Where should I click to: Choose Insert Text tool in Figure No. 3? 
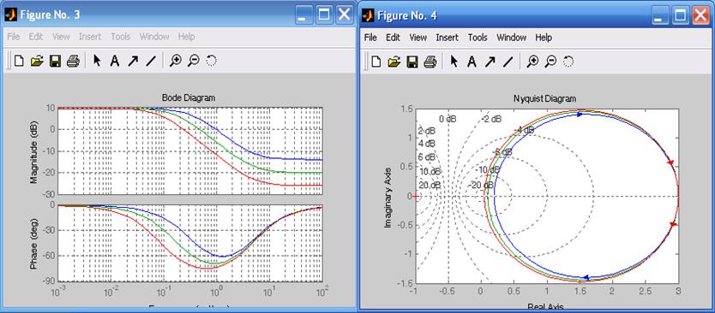pos(115,61)
